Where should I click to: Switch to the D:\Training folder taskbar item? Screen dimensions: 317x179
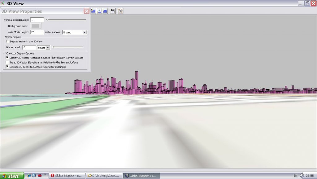pos(104,176)
